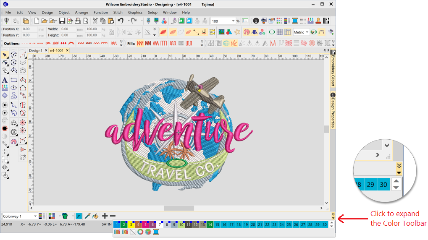Click the Select Object arrow tool
428x240 pixels.
(5, 55)
